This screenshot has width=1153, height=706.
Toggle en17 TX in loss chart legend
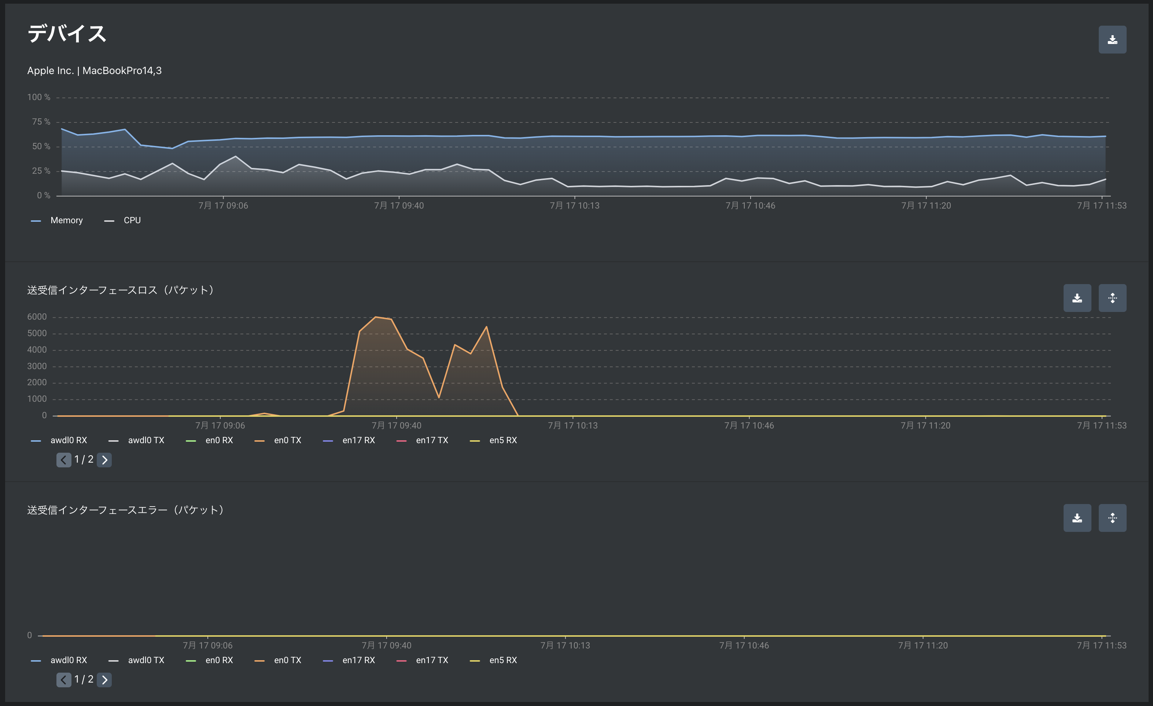tap(422, 441)
